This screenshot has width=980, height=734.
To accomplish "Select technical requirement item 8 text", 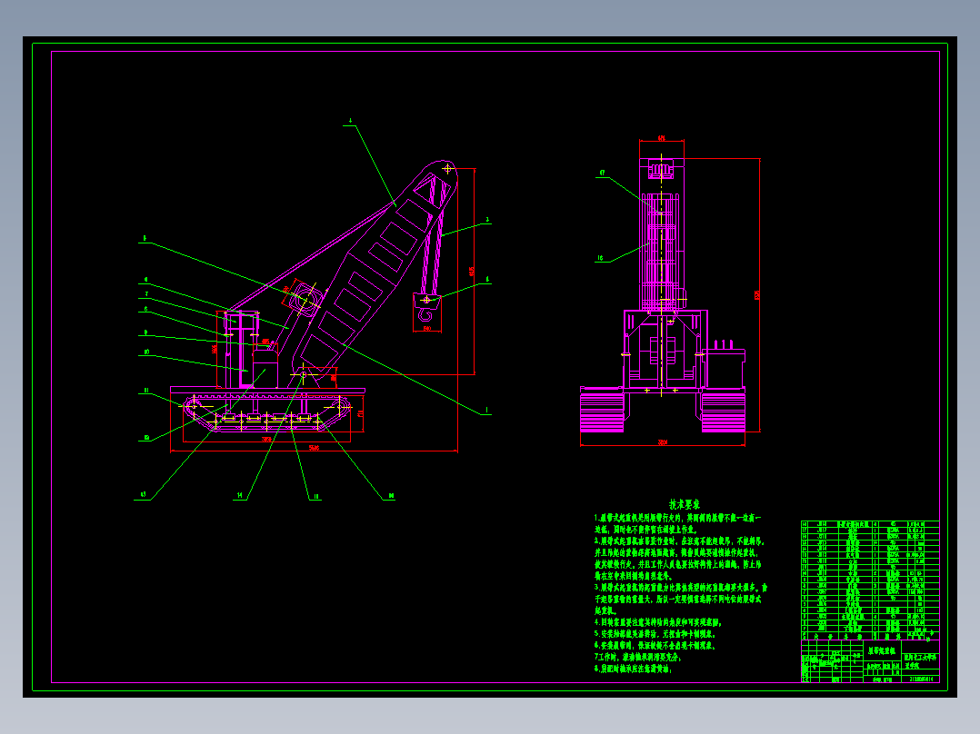I will click(x=633, y=669).
